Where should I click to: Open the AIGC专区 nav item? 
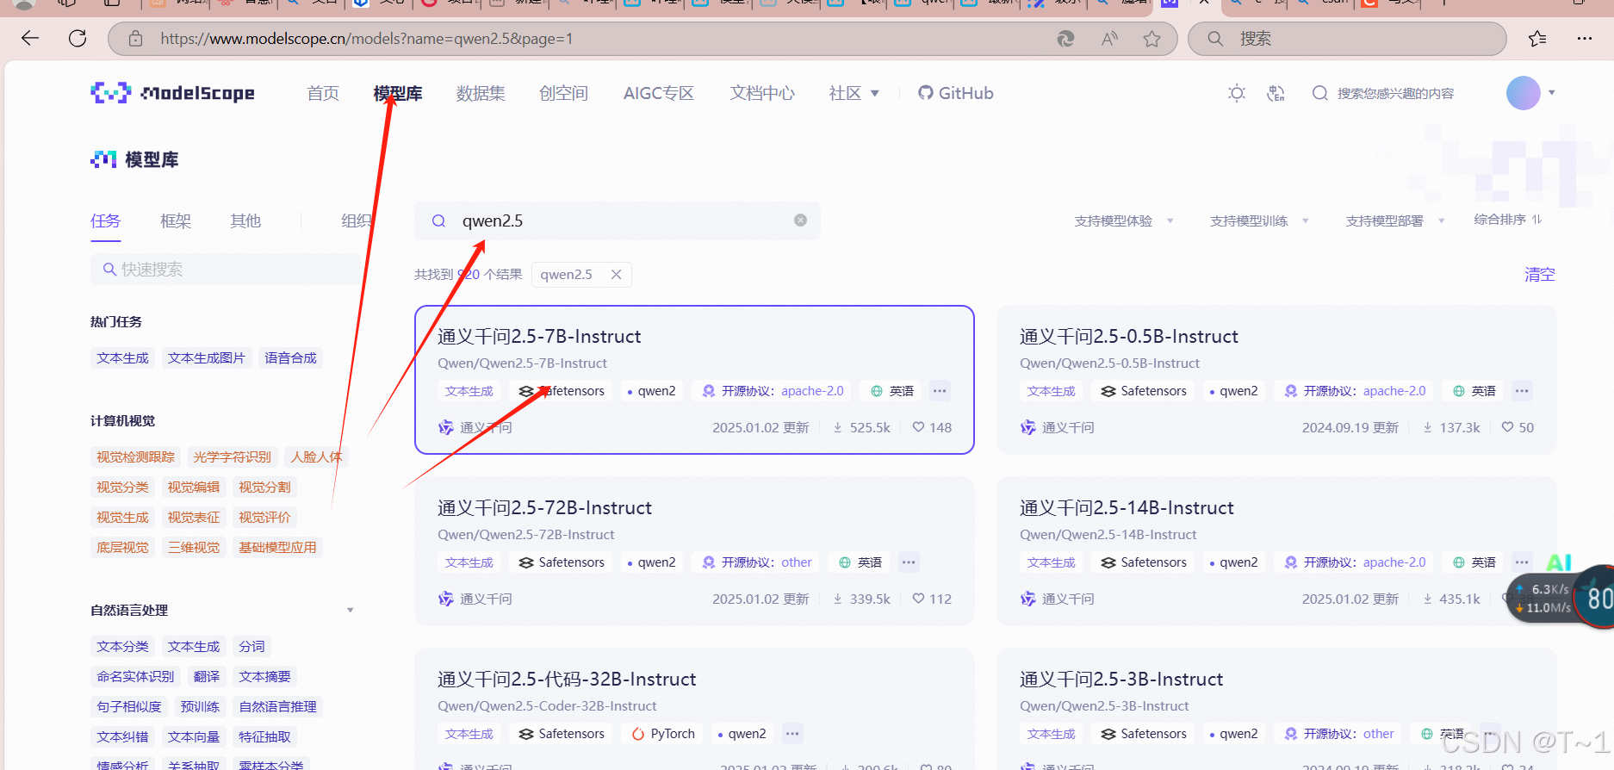pyautogui.click(x=659, y=93)
